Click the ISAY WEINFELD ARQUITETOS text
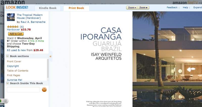The height and width of the screenshot is (107, 202). (106, 56)
